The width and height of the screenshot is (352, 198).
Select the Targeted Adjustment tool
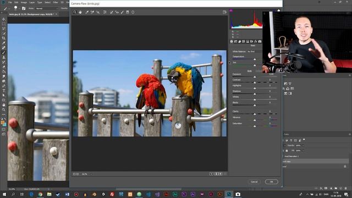[x=98, y=12]
